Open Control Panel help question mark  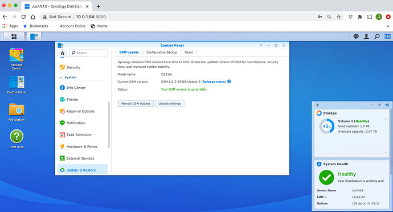click(261, 46)
